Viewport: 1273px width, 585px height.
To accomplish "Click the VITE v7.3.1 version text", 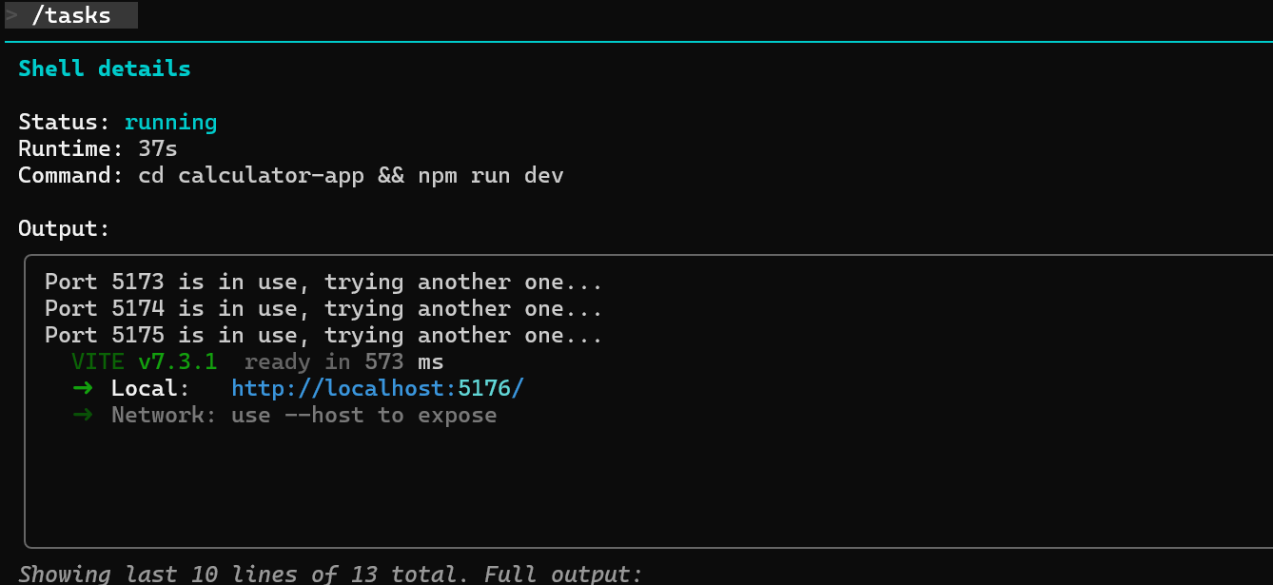I will pyautogui.click(x=145, y=362).
